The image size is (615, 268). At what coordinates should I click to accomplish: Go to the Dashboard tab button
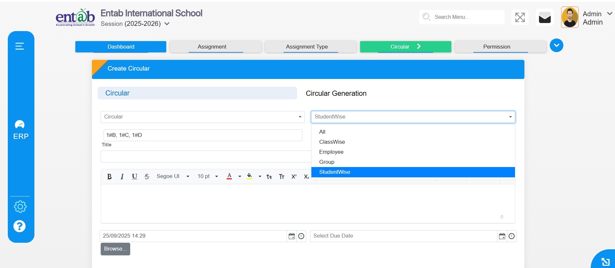pos(121,47)
